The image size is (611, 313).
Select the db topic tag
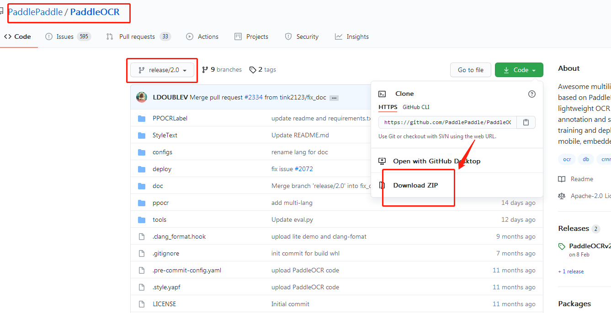click(586, 159)
